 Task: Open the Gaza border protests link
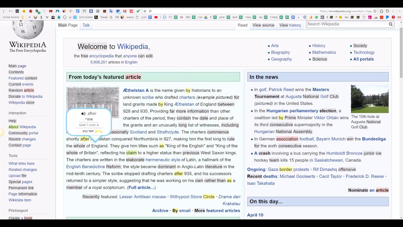click(x=288, y=170)
